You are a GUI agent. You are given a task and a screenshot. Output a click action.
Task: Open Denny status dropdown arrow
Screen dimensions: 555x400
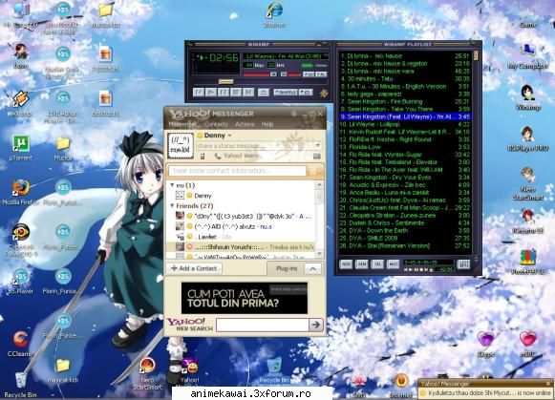click(229, 136)
